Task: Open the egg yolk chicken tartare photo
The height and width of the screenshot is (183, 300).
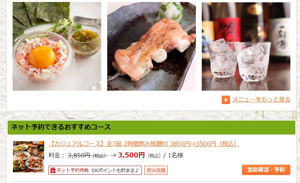Action: (57, 46)
